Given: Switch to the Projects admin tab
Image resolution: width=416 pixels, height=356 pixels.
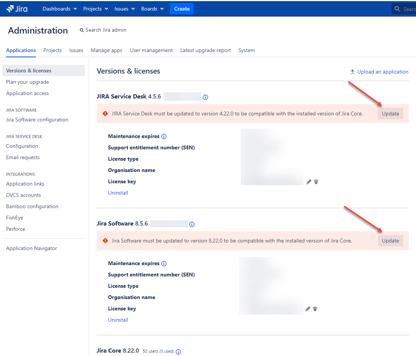Looking at the screenshot, I should coord(52,51).
